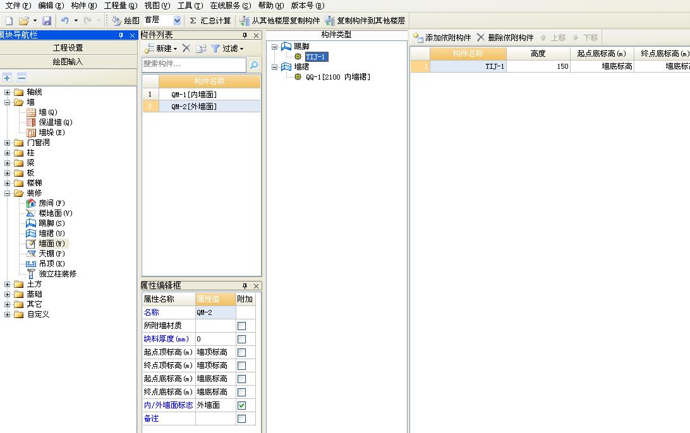Open the 文件(F) menu
This screenshot has height=433, width=690.
18,6
